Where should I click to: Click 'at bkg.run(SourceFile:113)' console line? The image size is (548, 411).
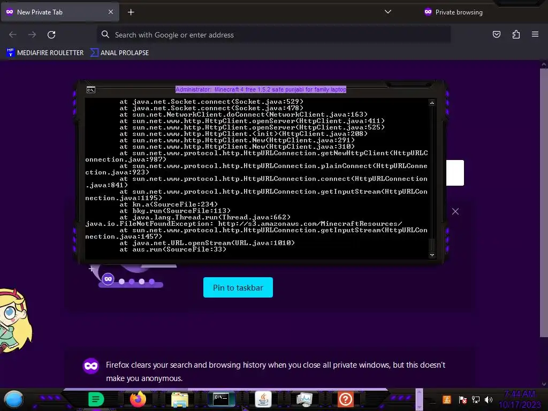click(175, 211)
